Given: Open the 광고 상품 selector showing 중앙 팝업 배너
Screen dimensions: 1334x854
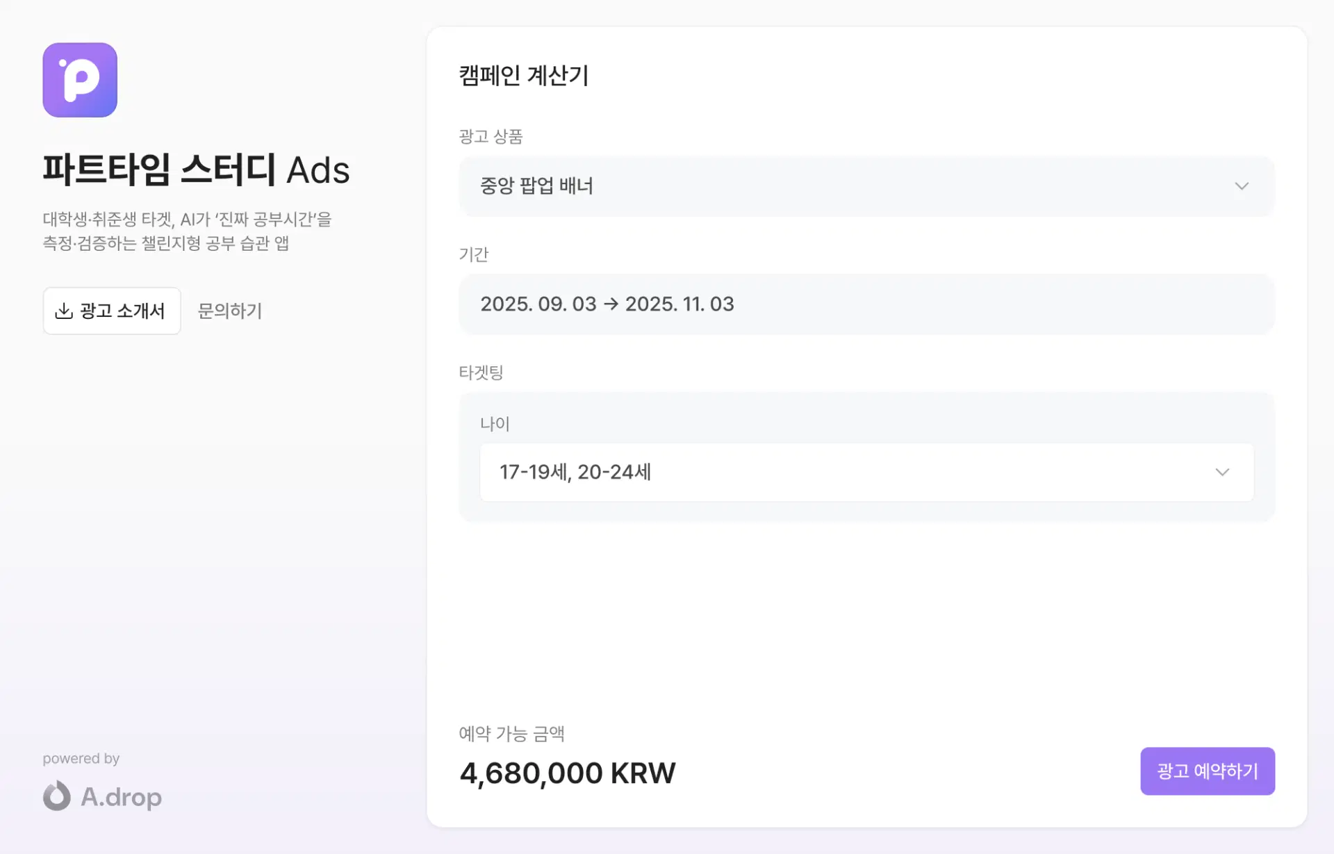Looking at the screenshot, I should coord(866,186).
